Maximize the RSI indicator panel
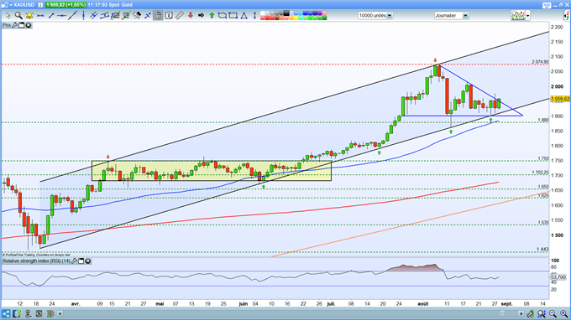The image size is (571, 320). pyautogui.click(x=81, y=261)
